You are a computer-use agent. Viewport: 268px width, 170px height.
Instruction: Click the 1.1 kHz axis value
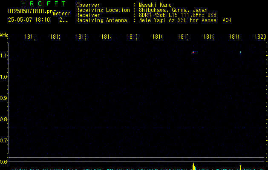pos(3,55)
